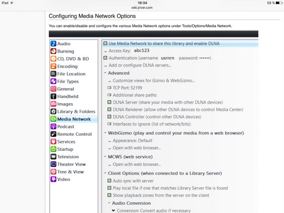
Task: Click the Library & Folders house icon
Action: [x=53, y=112]
